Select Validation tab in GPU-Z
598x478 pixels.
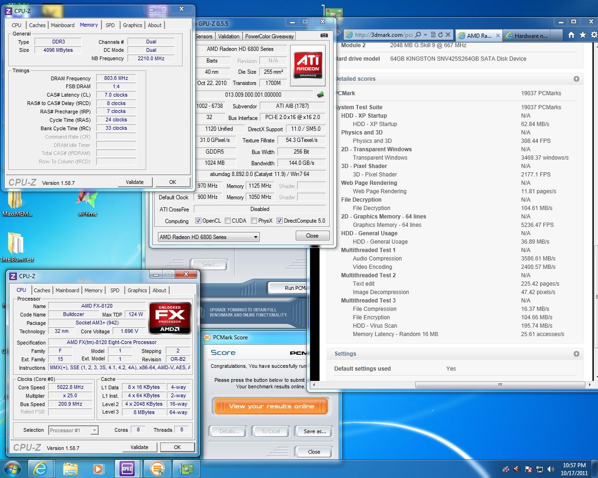(228, 36)
